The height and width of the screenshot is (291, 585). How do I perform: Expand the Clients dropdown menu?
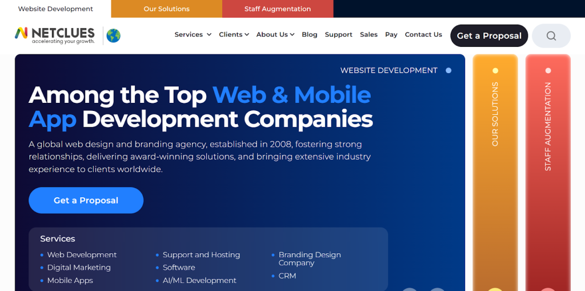234,34
